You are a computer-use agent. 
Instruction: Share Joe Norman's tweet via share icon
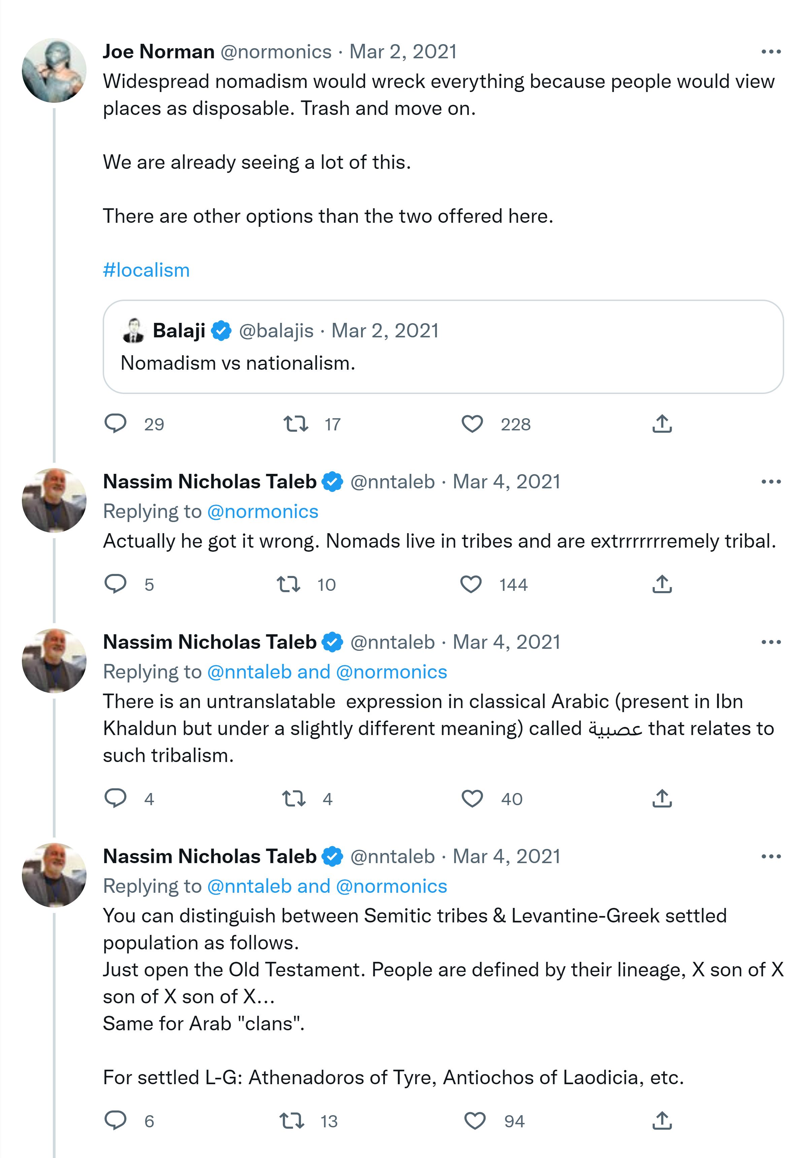[x=662, y=424]
